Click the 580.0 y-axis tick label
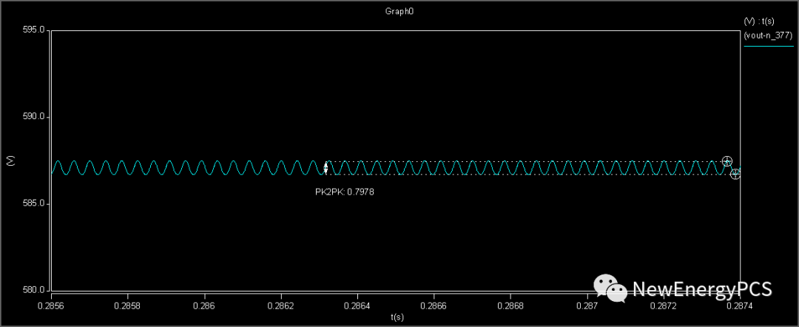 (35, 290)
